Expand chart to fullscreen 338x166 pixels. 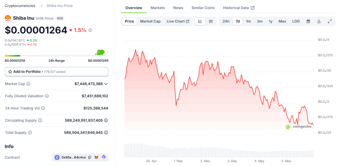coord(330,21)
